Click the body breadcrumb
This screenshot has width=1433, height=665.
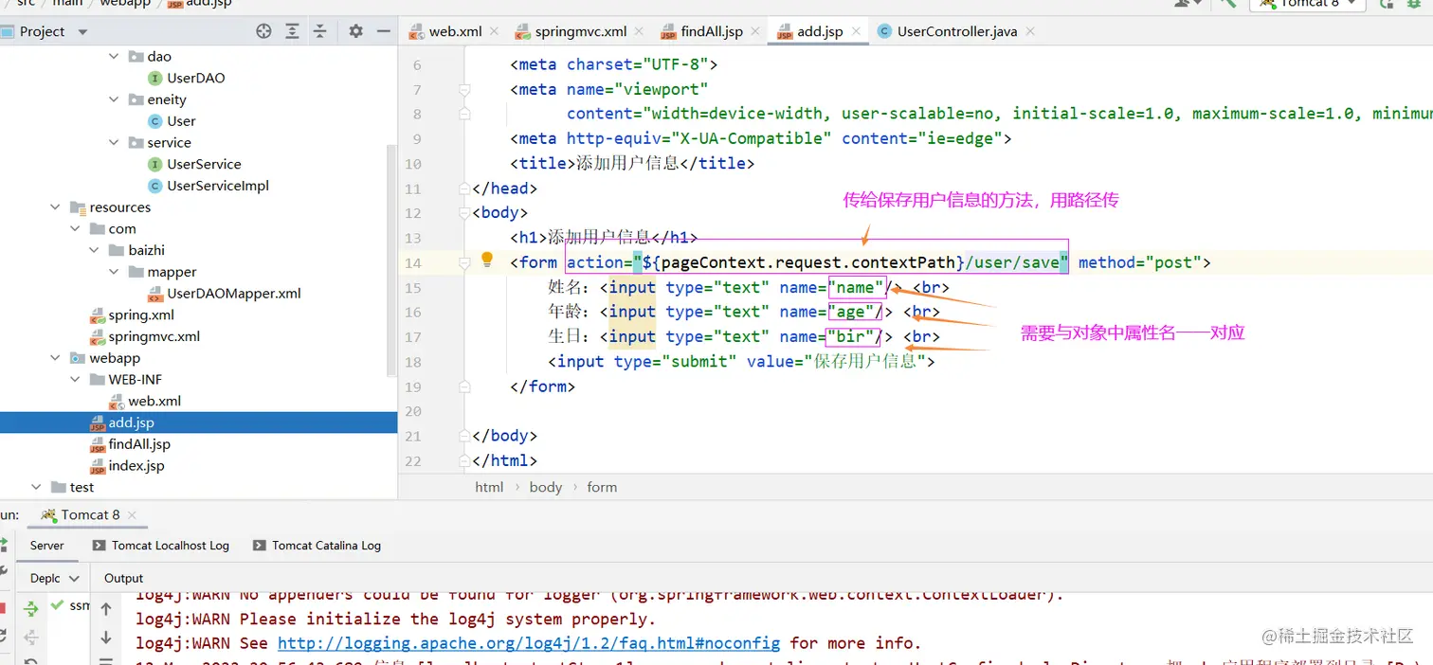click(546, 487)
